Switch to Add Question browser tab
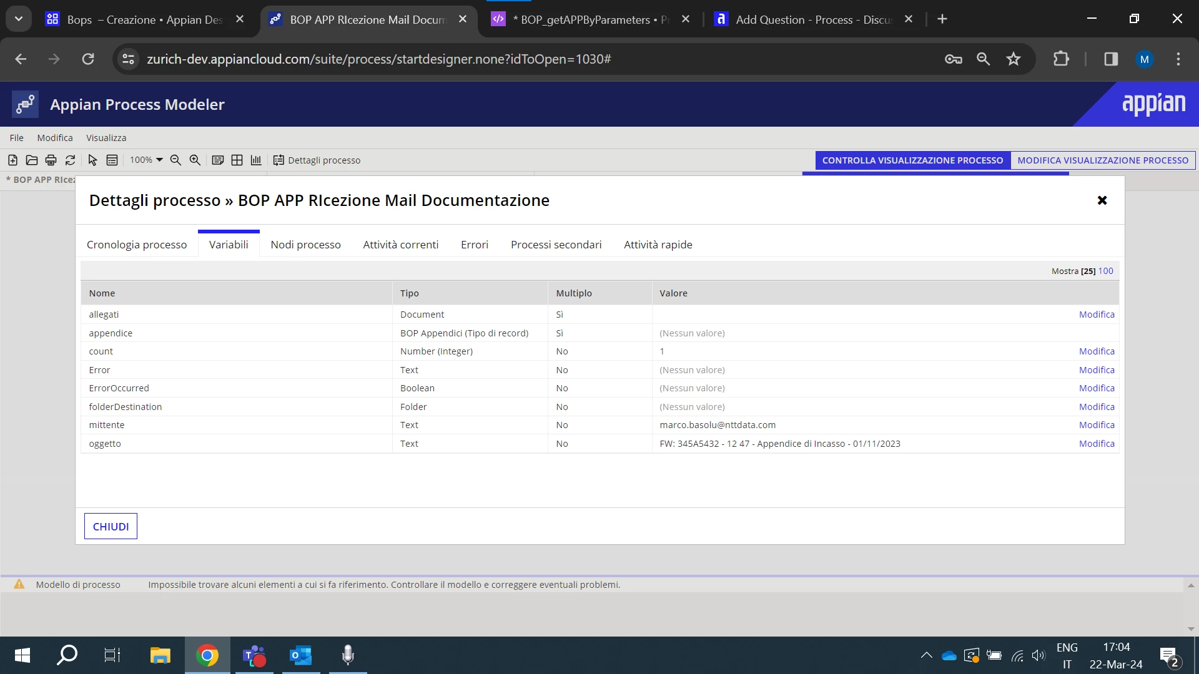This screenshot has width=1199, height=674. pos(814,19)
